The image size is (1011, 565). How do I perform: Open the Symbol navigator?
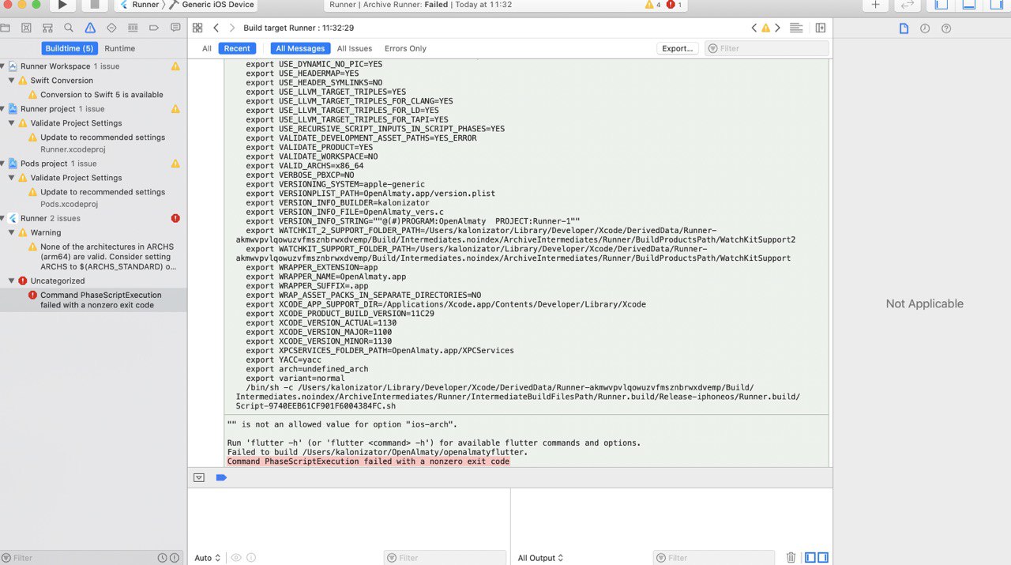47,28
